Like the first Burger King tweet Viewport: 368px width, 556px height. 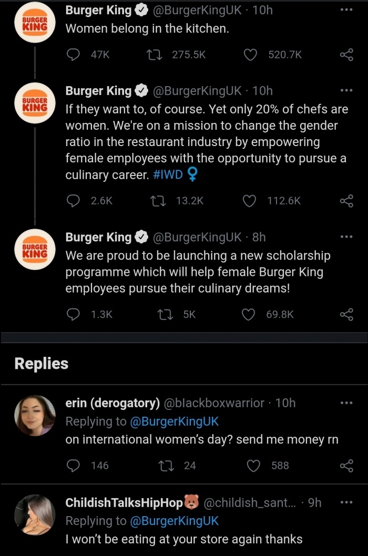(251, 53)
